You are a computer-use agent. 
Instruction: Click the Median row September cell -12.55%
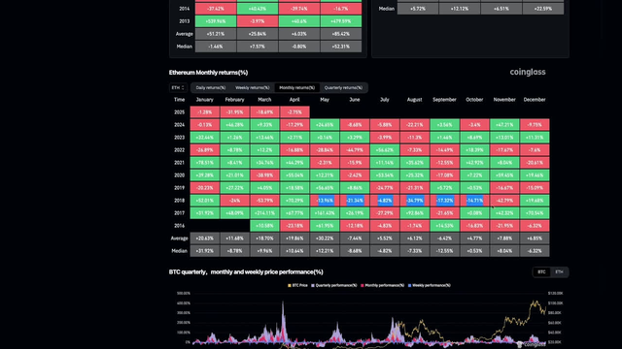[x=445, y=251]
